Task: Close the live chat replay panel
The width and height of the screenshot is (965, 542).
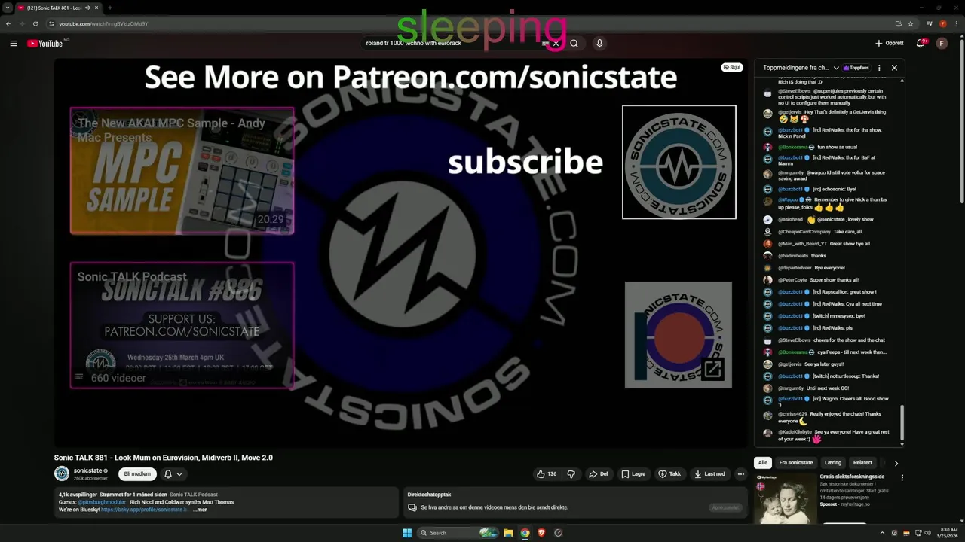Action: (x=894, y=68)
